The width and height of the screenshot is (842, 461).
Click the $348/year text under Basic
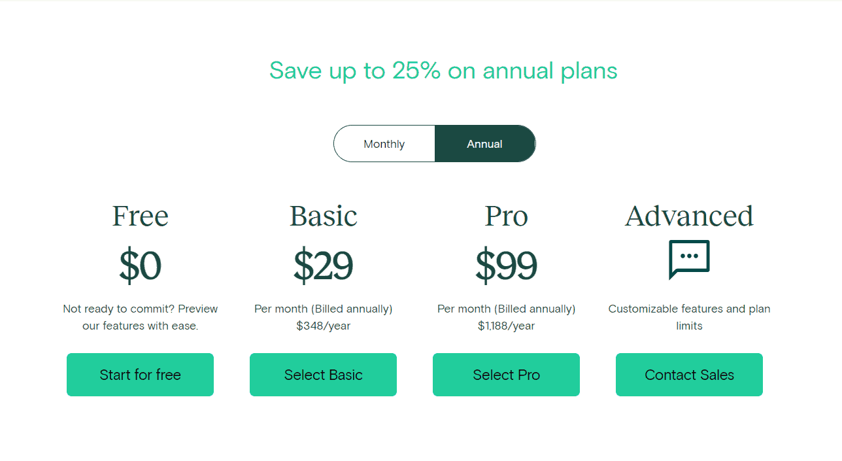(x=323, y=325)
